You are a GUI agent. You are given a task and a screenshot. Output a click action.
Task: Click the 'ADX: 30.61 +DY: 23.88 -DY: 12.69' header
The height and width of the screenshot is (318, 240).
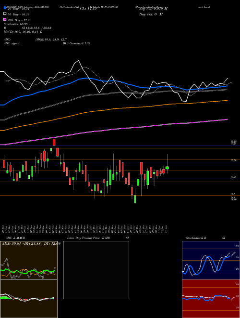point(31,243)
